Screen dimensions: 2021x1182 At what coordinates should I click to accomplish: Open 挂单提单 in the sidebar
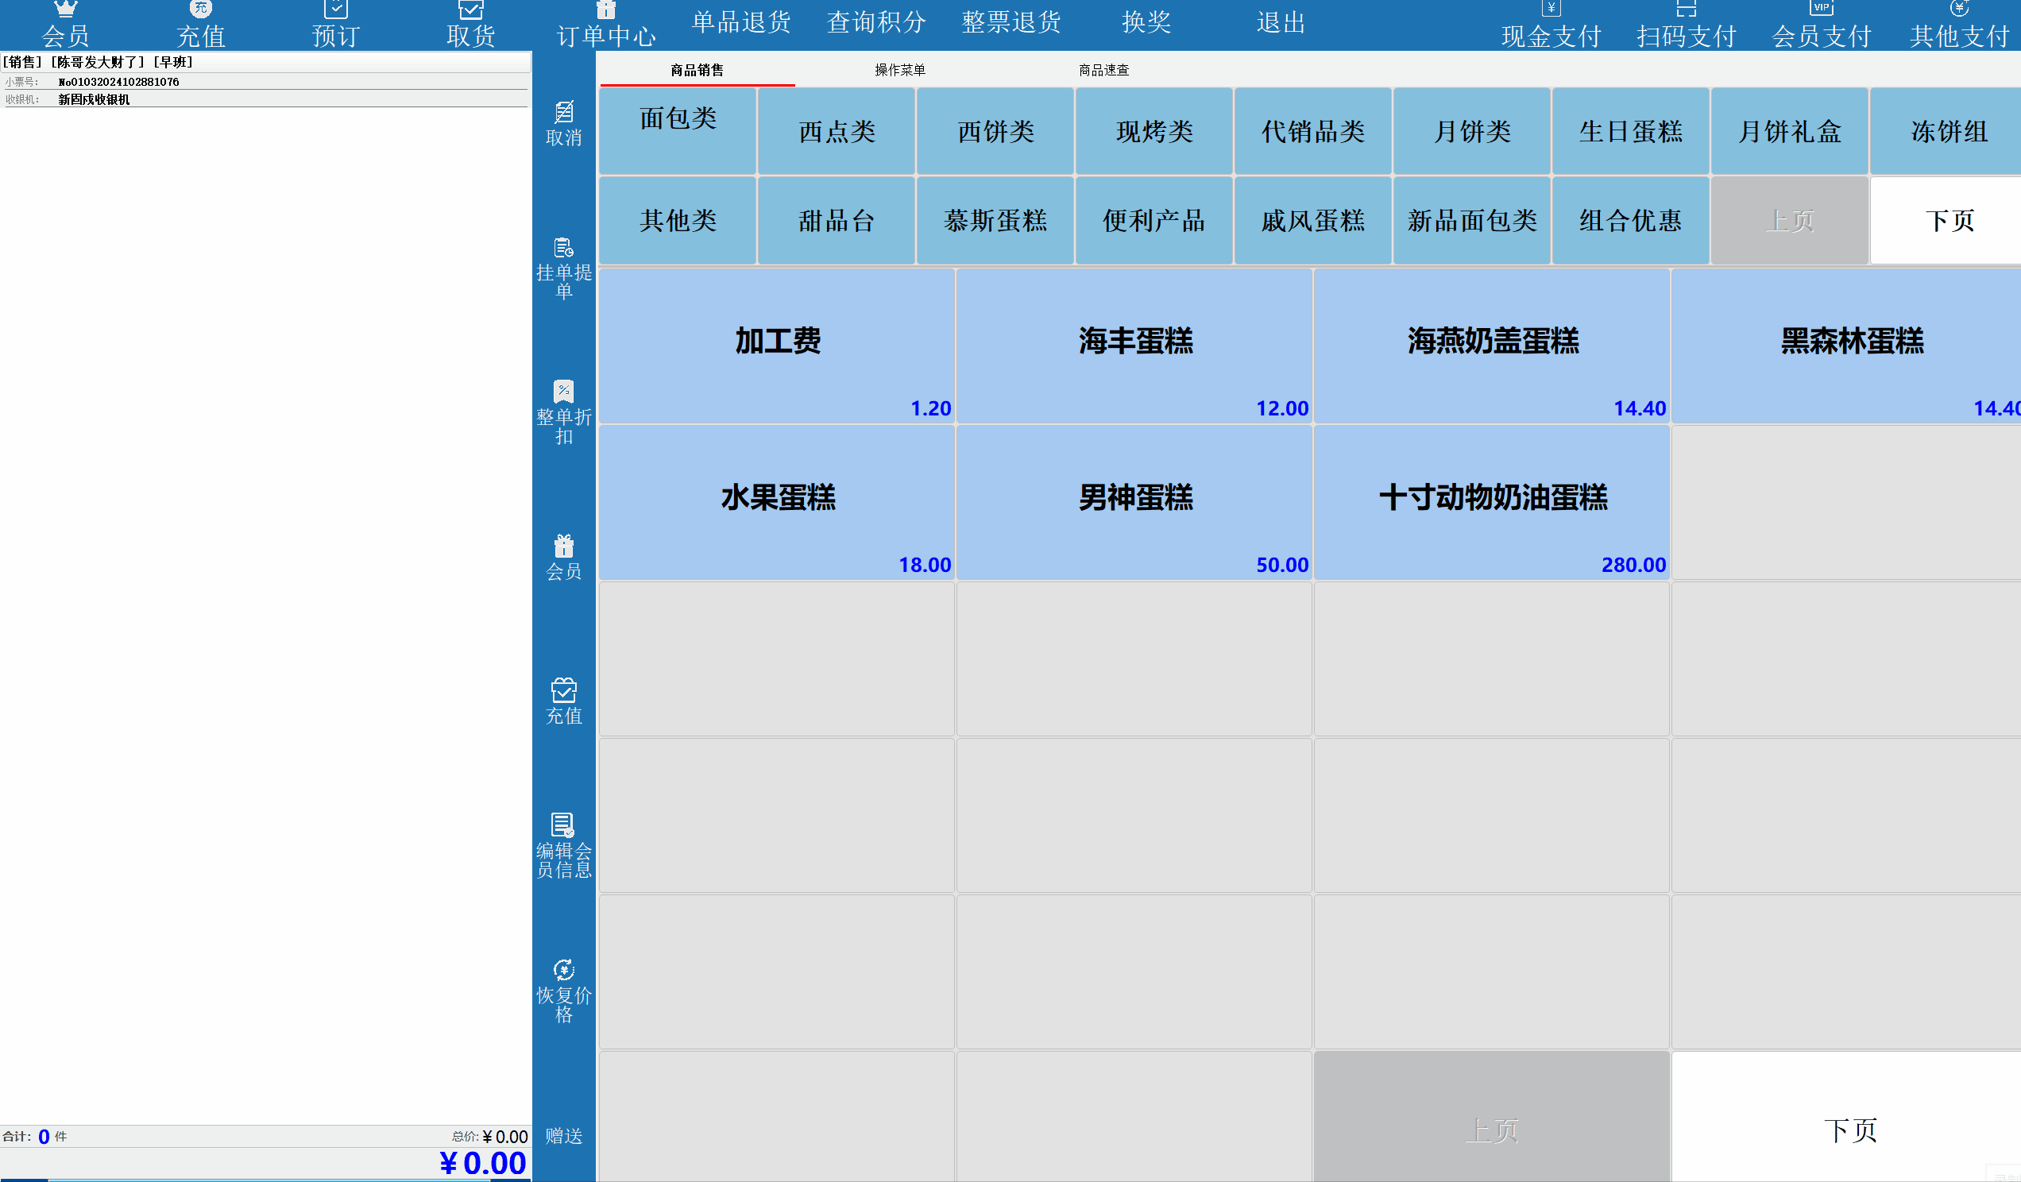point(564,268)
